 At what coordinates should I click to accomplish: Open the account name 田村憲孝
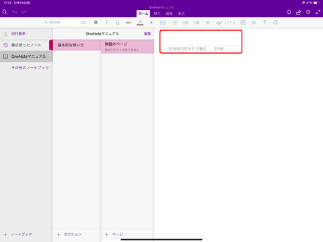18,34
